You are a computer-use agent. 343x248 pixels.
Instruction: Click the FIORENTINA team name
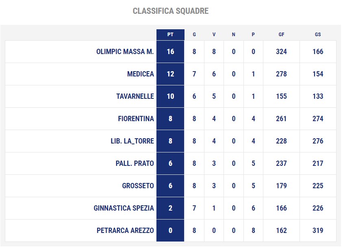pyautogui.click(x=136, y=119)
